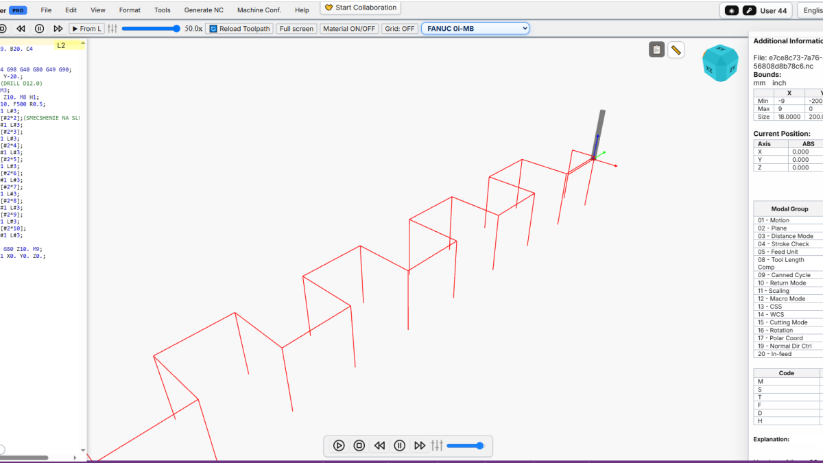The height and width of the screenshot is (463, 823).
Task: Click the Full screen button
Action: tap(296, 29)
